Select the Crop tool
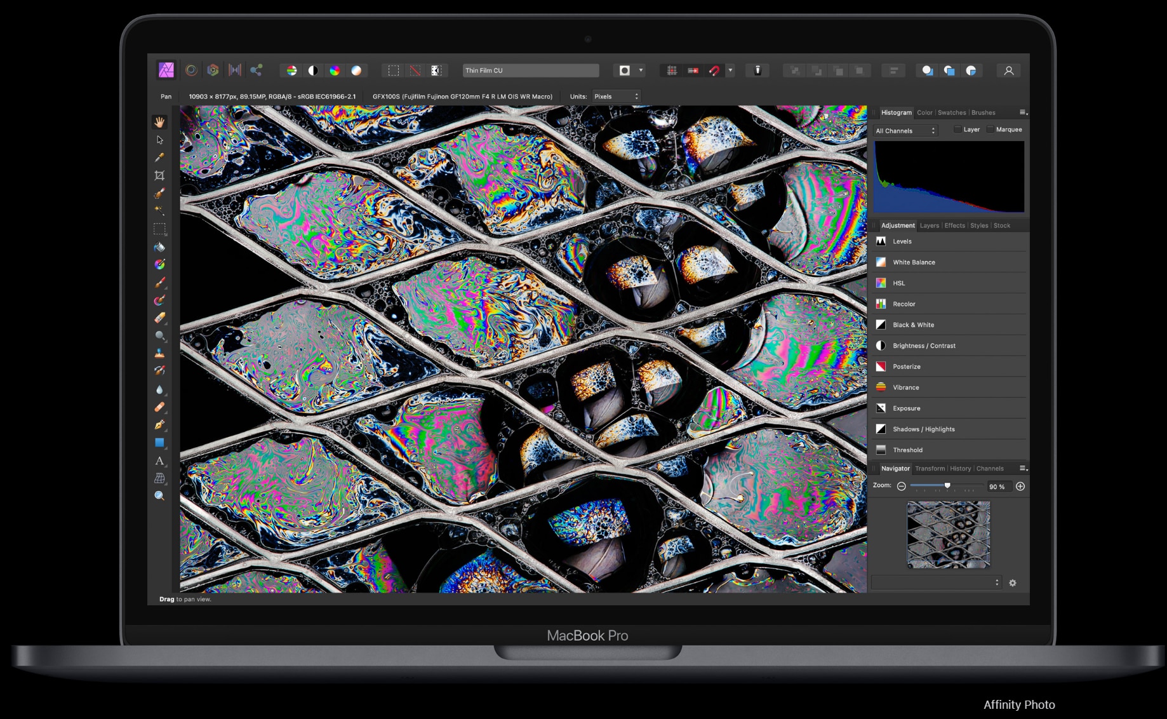 point(159,175)
